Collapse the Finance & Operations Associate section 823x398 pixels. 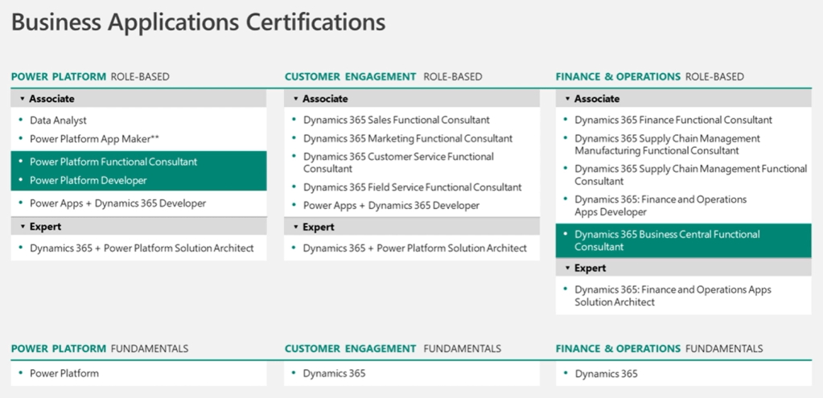point(567,99)
